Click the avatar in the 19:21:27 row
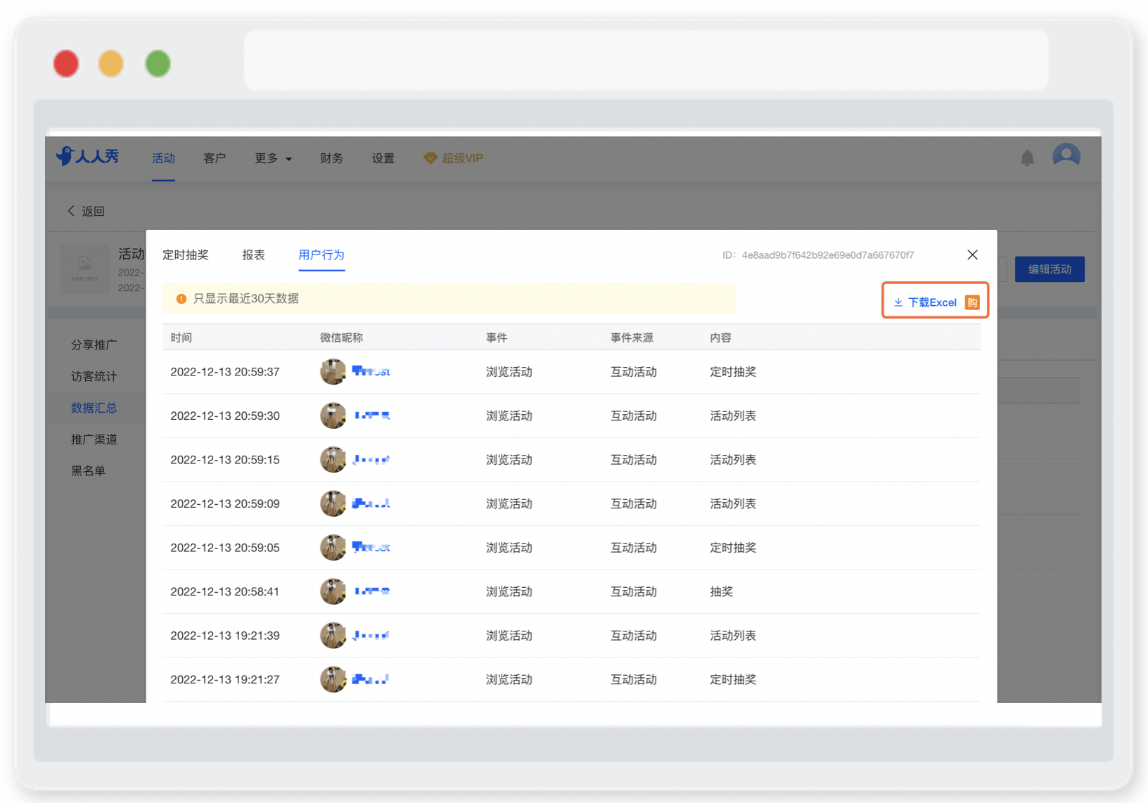The height and width of the screenshot is (803, 1148). [333, 679]
